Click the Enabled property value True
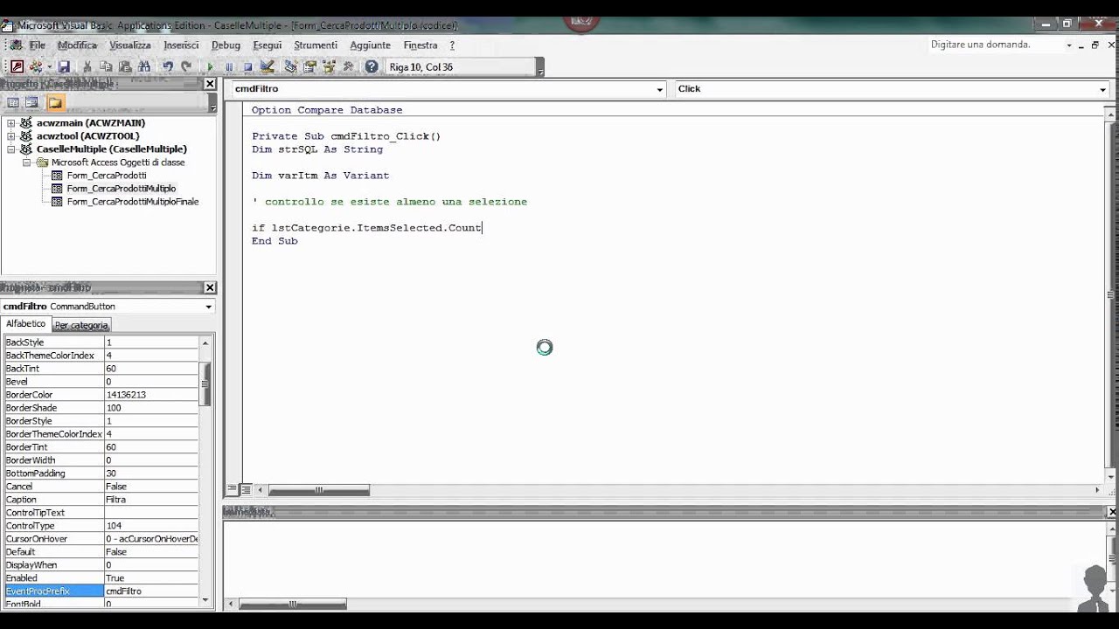The width and height of the screenshot is (1119, 629). coord(151,578)
